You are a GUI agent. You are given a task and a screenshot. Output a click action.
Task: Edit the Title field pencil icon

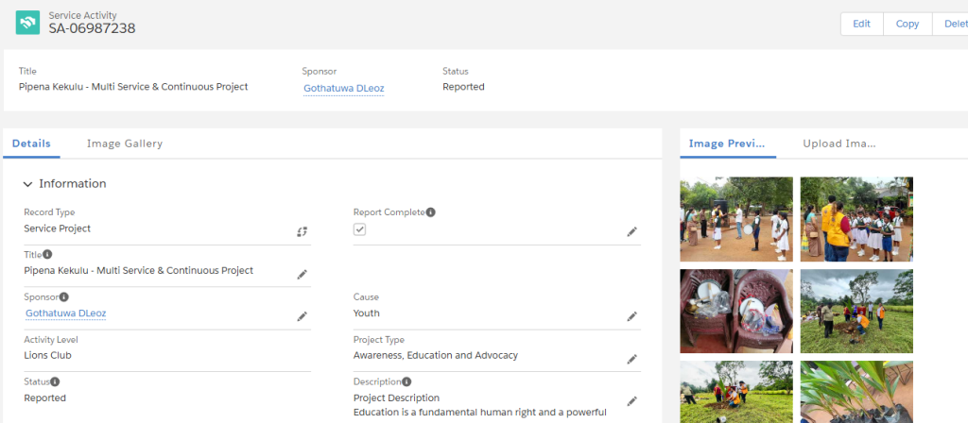[x=302, y=275]
